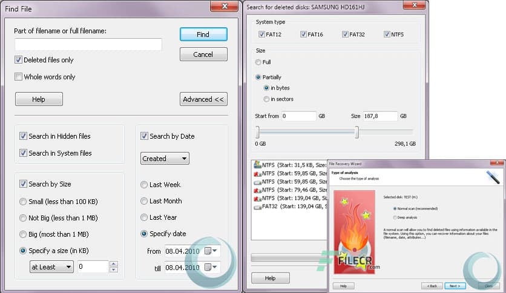Select 'FAT32 (Start: 139,04 GB' partition row

(290, 206)
